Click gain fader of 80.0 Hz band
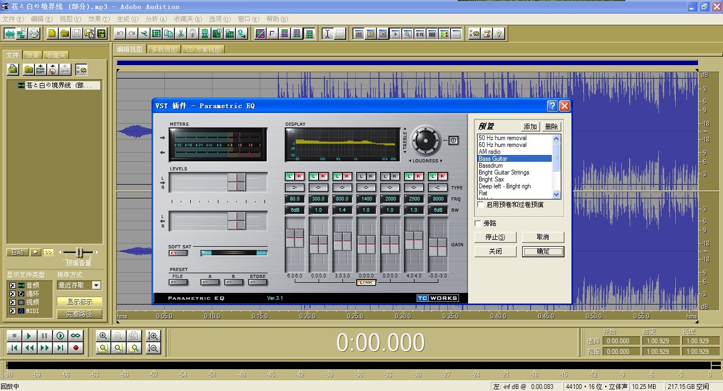723x391 pixels. pos(295,238)
